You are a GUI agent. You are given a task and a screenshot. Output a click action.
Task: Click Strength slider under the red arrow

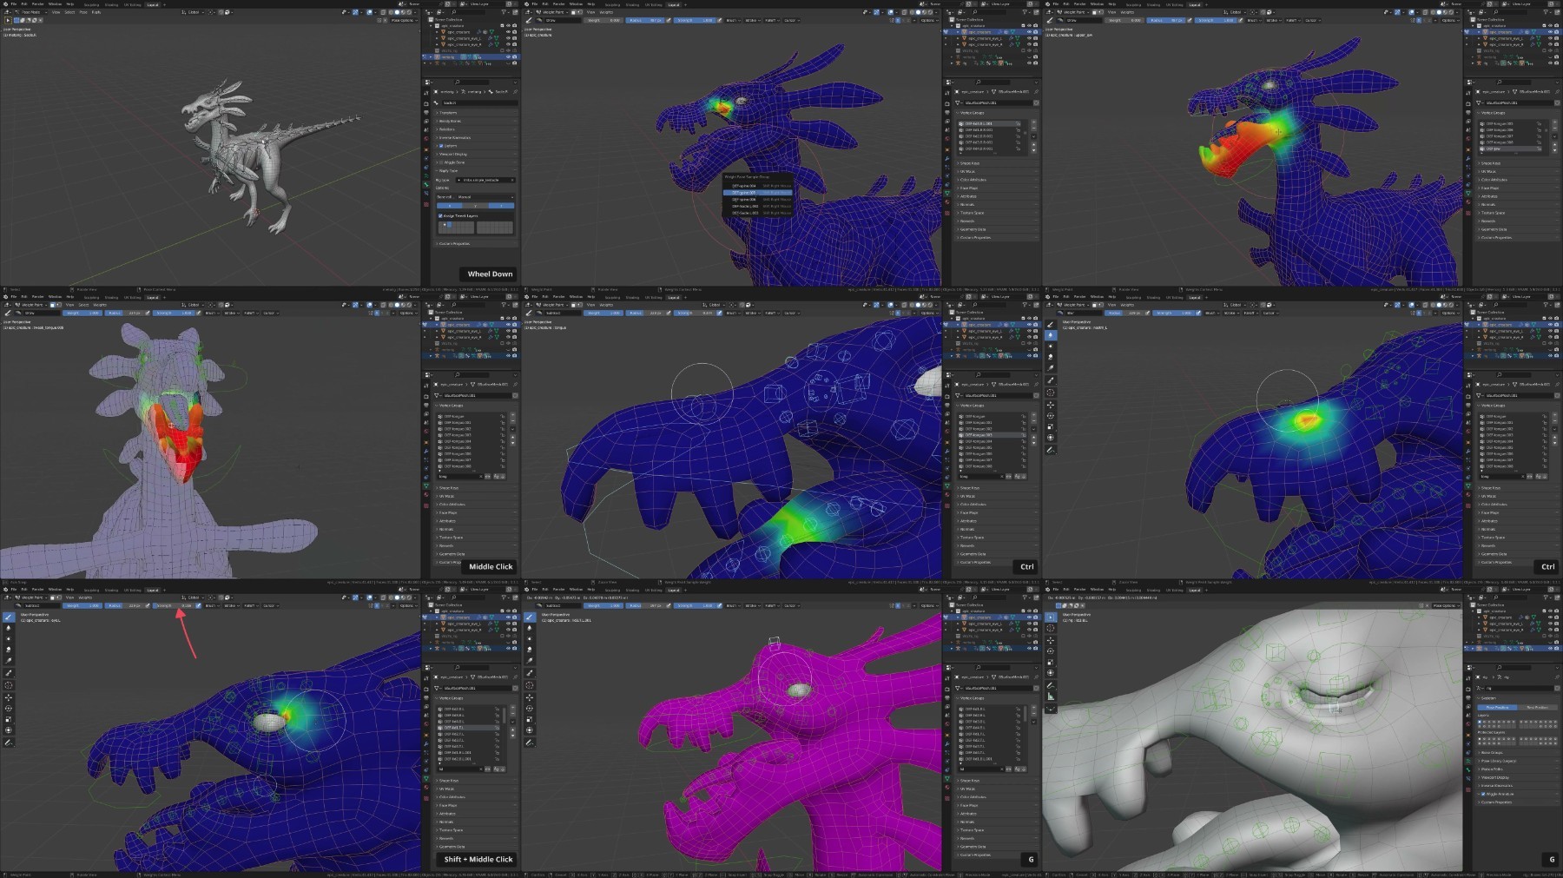pos(174,605)
